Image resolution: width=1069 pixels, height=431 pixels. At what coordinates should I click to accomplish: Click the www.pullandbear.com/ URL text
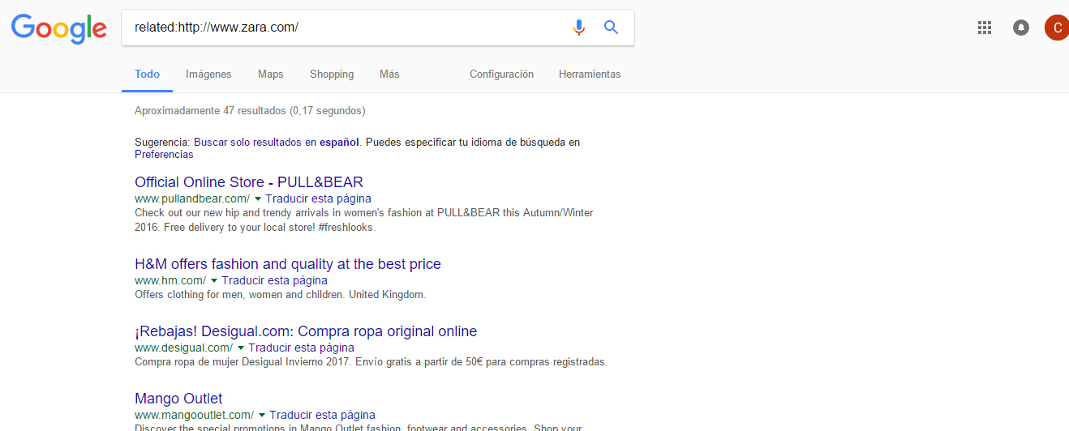[x=192, y=198]
